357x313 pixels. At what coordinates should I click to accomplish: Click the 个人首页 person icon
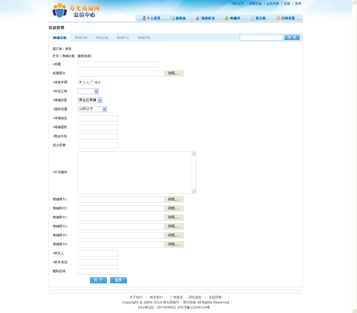tap(144, 18)
